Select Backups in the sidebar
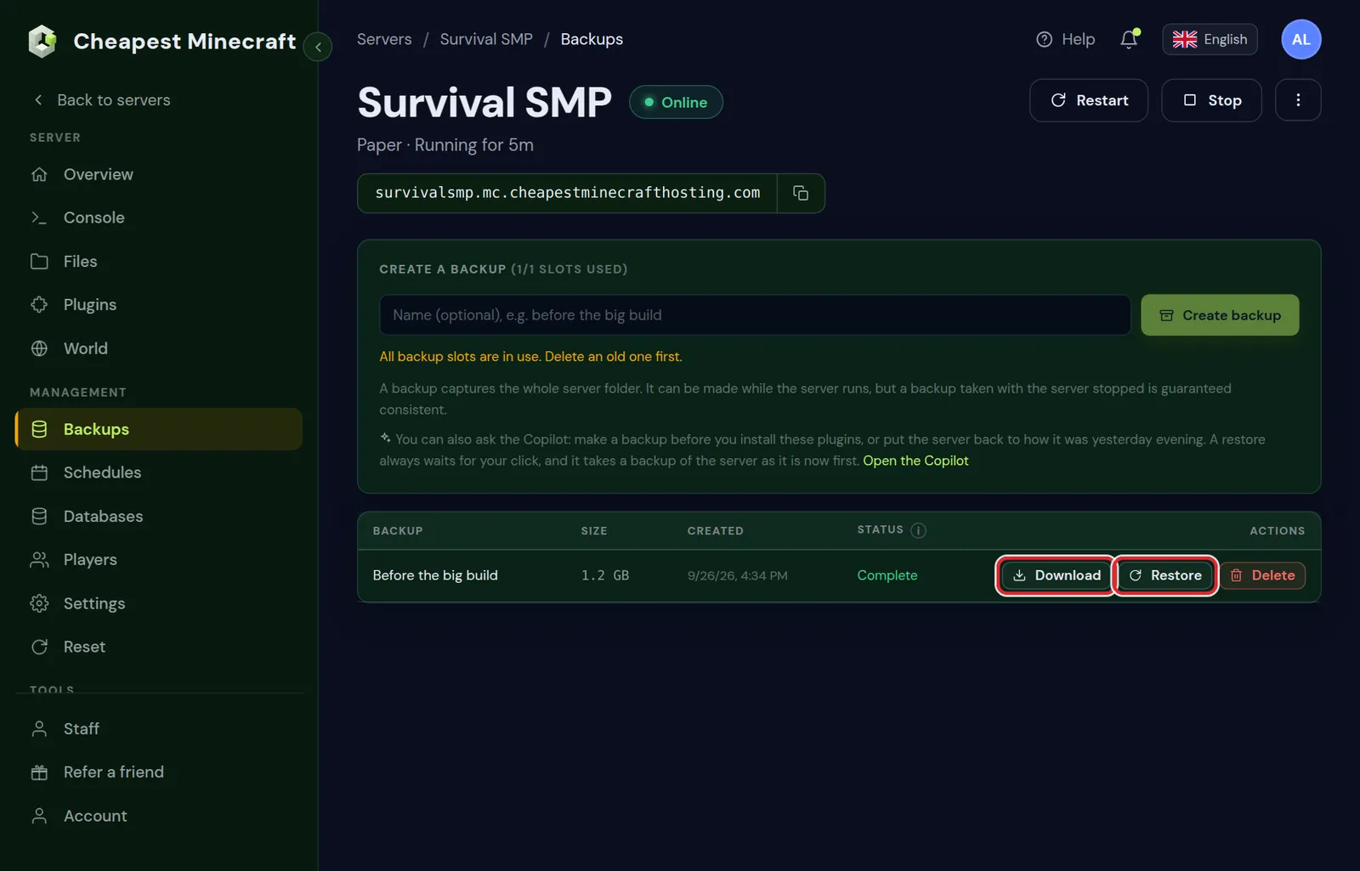The image size is (1360, 871). [x=159, y=429]
